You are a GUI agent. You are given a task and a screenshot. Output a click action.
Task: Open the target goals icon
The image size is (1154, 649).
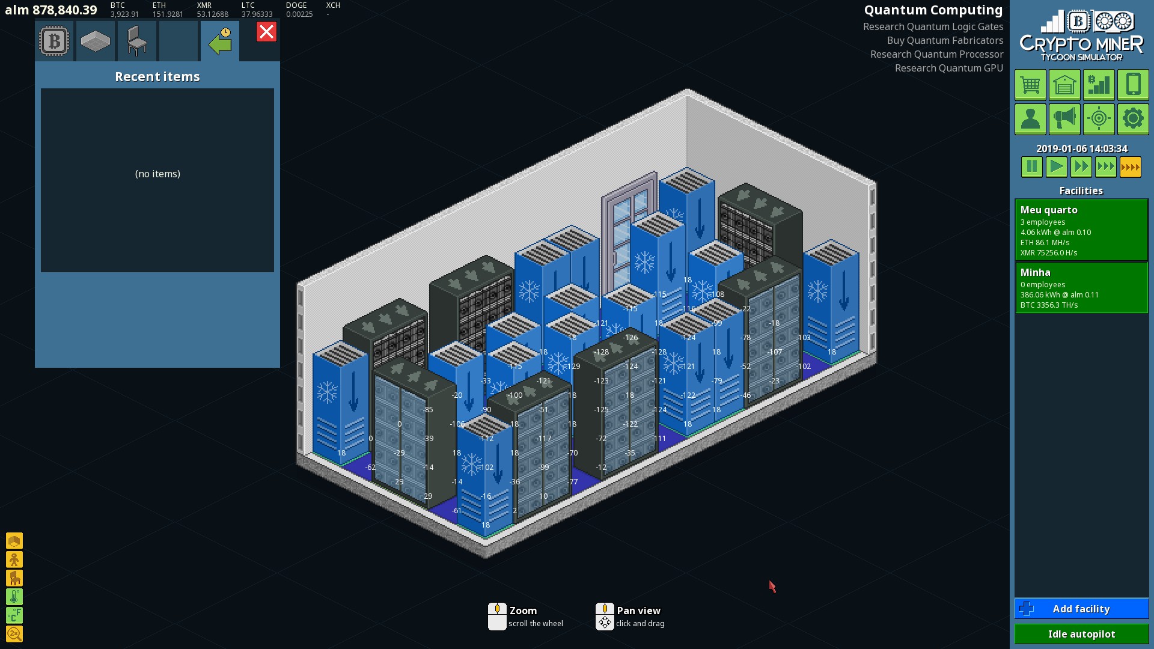pos(1099,119)
